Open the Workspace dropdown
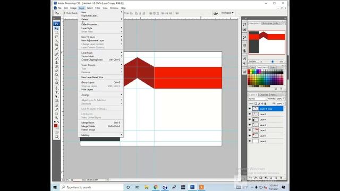Screen dimensions: 340x191 [x=227, y=13]
